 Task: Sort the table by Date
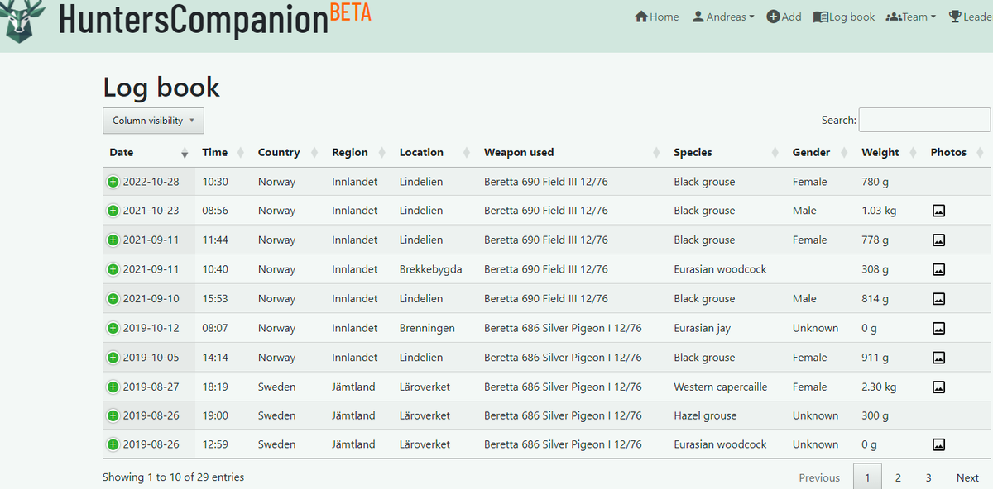click(149, 153)
